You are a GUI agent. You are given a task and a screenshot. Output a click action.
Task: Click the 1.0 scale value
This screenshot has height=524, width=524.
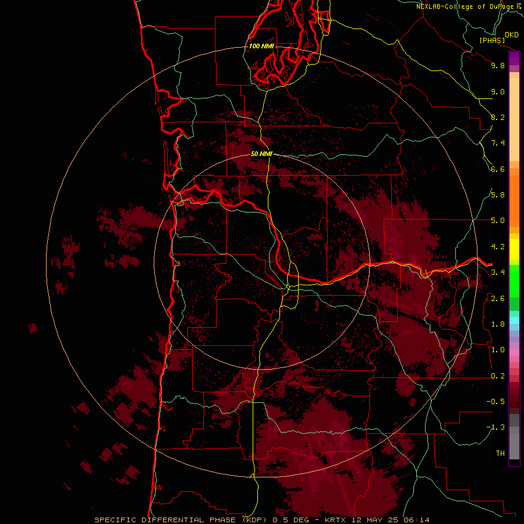[x=498, y=350]
